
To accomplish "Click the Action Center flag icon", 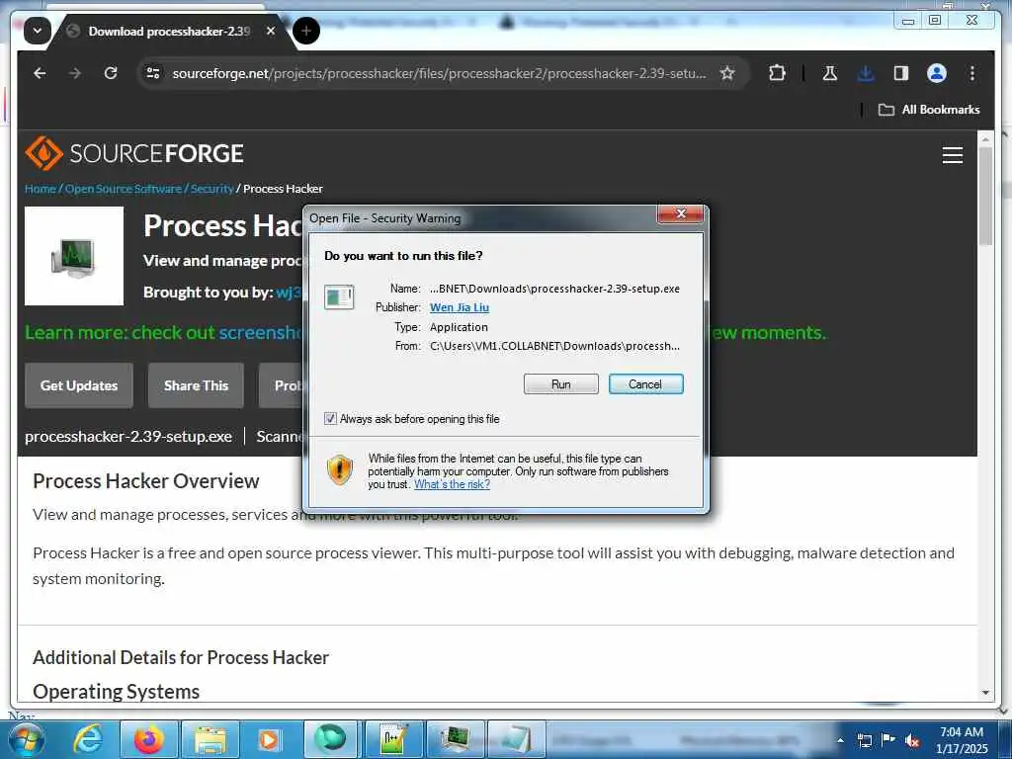I will click(888, 740).
